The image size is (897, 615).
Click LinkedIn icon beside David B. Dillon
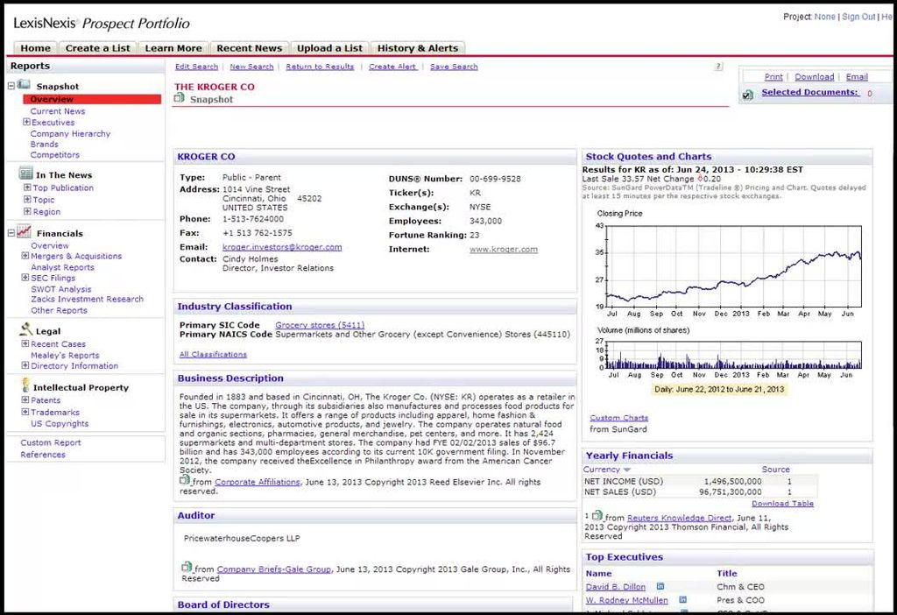click(660, 587)
